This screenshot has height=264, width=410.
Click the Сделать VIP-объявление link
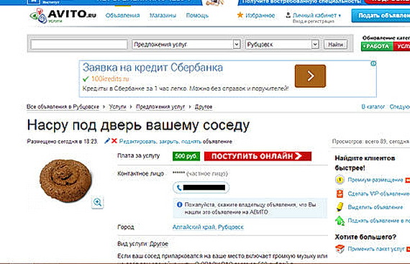[378, 194]
